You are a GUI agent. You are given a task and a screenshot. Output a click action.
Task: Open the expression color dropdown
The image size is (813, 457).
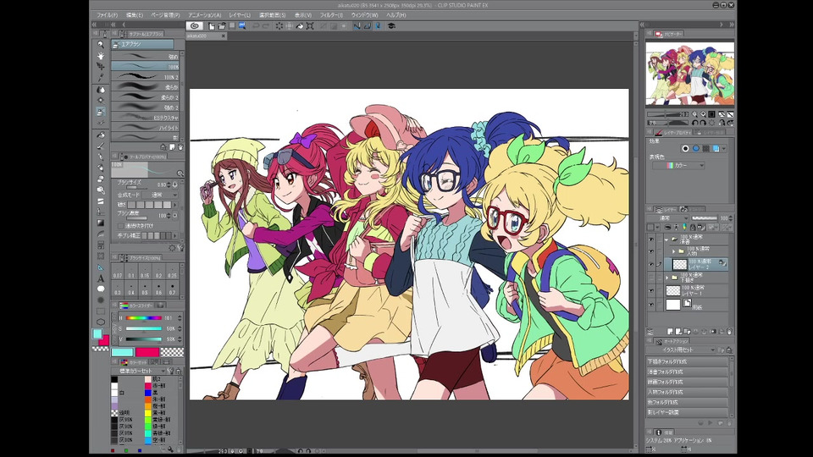(677, 165)
